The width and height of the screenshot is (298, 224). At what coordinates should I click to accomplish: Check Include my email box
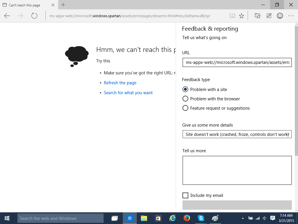[x=185, y=195]
